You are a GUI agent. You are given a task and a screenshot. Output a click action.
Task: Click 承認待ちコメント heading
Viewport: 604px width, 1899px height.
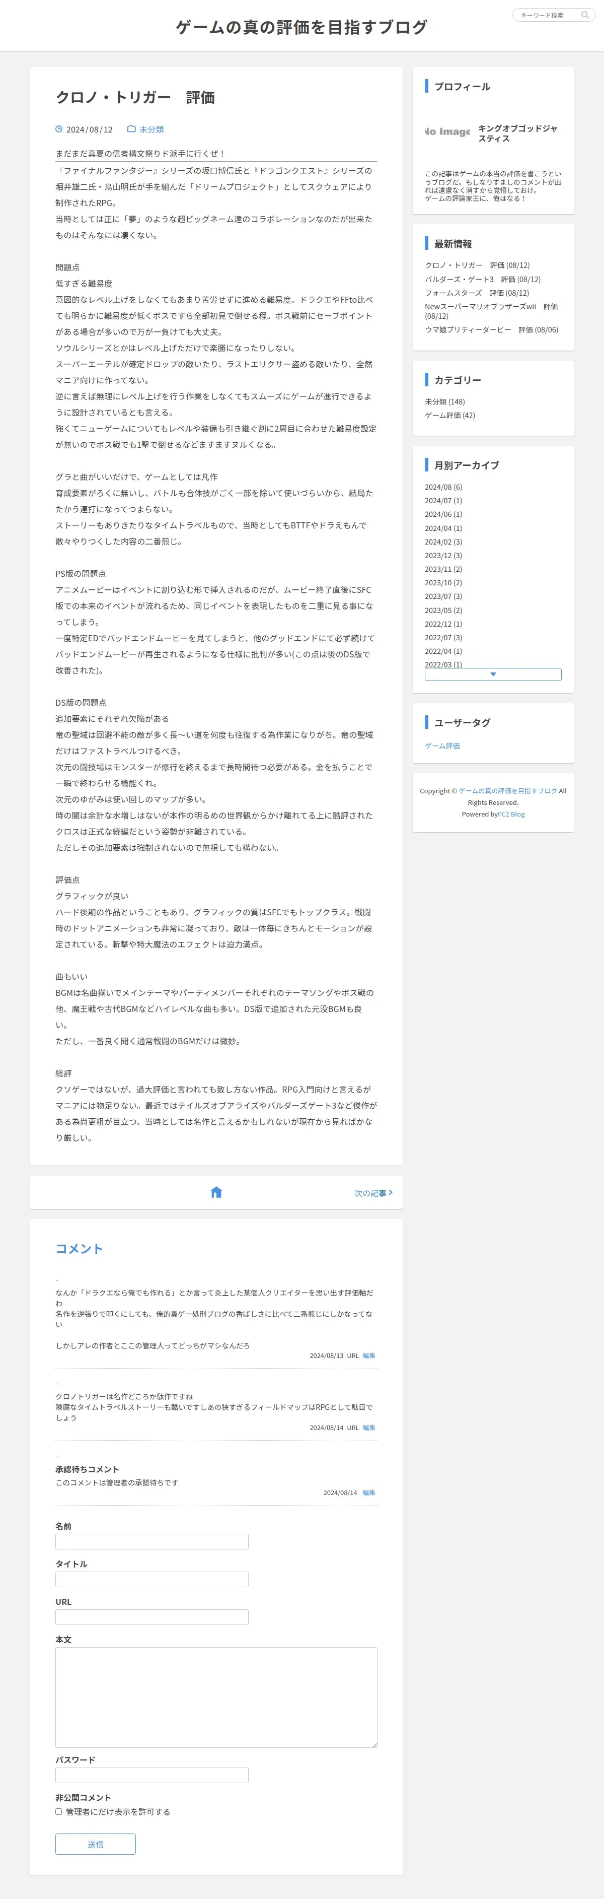point(87,1468)
